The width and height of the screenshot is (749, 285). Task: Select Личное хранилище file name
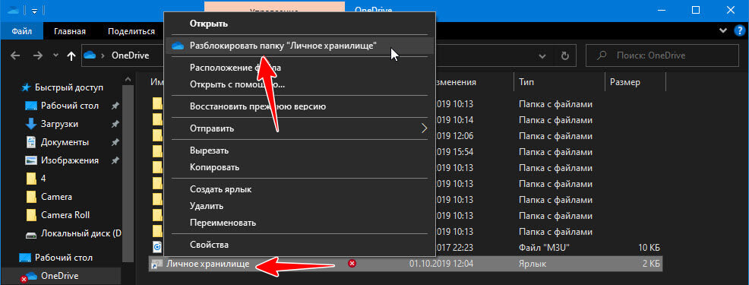coord(207,264)
